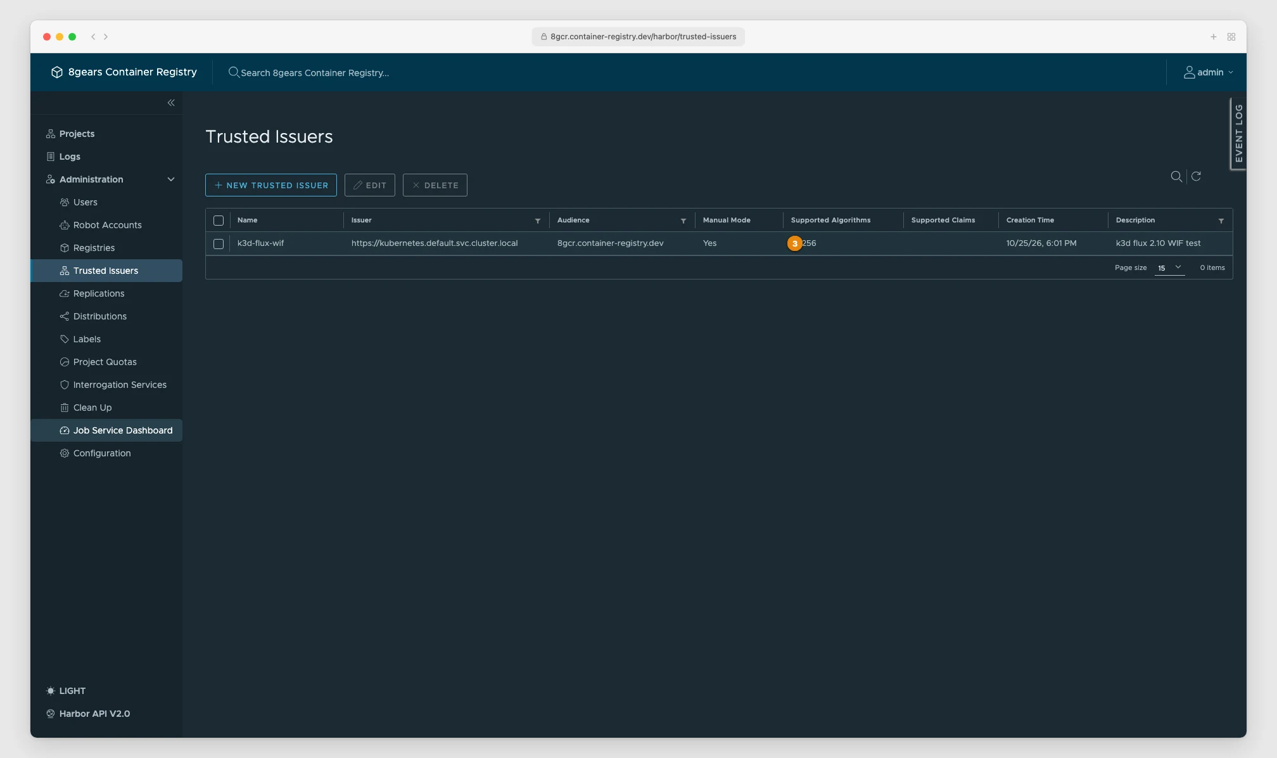Click the browser back arrow
The width and height of the screenshot is (1277, 758).
[93, 37]
